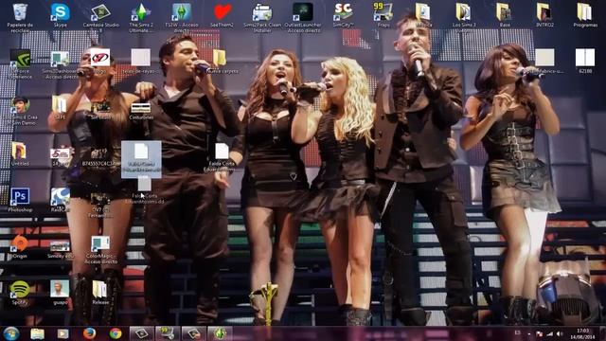Screen dimensions: 606x341
Task: Select the Falda Corta dd file under cursor
Action: tap(145, 191)
